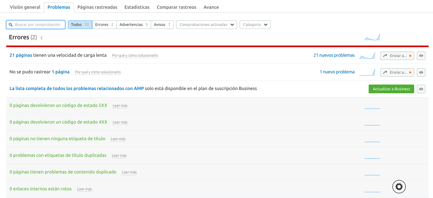This screenshot has width=433, height=198.
Task: Click Leer más for broken internal links
Action: pos(85,189)
